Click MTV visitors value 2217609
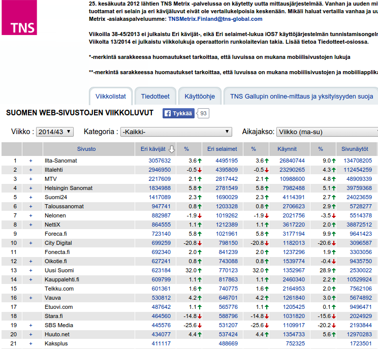 click(160, 179)
